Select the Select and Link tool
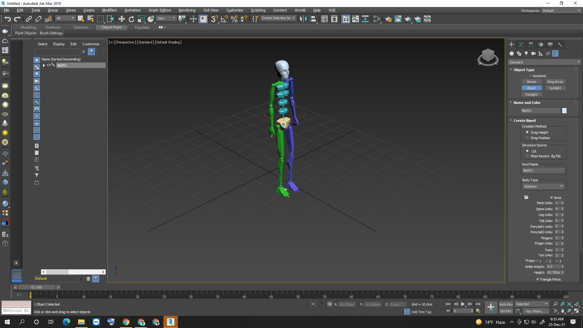Image resolution: width=583 pixels, height=328 pixels. pos(29,19)
